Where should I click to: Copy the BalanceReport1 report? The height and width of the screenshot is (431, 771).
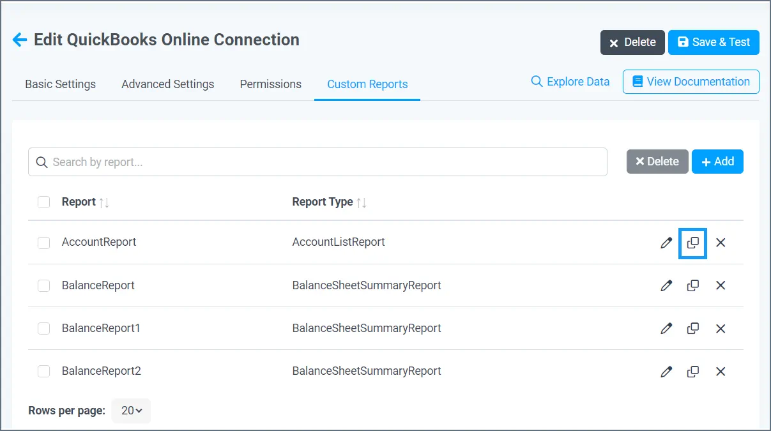(x=693, y=328)
